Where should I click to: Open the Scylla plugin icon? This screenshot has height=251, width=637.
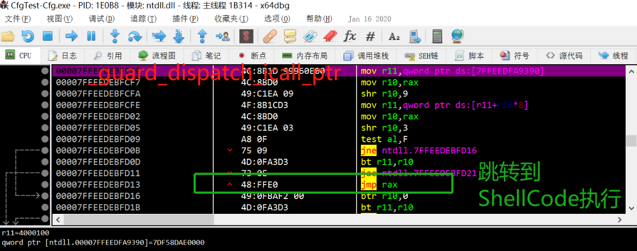pos(245,36)
